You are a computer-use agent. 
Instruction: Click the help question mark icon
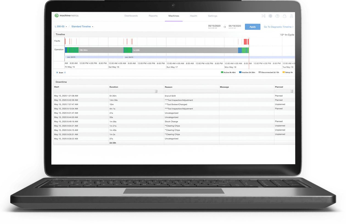[x=277, y=16]
